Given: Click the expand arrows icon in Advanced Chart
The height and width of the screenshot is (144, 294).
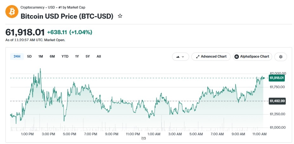Looking at the screenshot, I should pyautogui.click(x=198, y=57).
